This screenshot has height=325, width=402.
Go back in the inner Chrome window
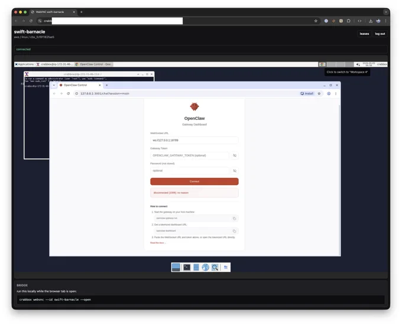(x=54, y=93)
